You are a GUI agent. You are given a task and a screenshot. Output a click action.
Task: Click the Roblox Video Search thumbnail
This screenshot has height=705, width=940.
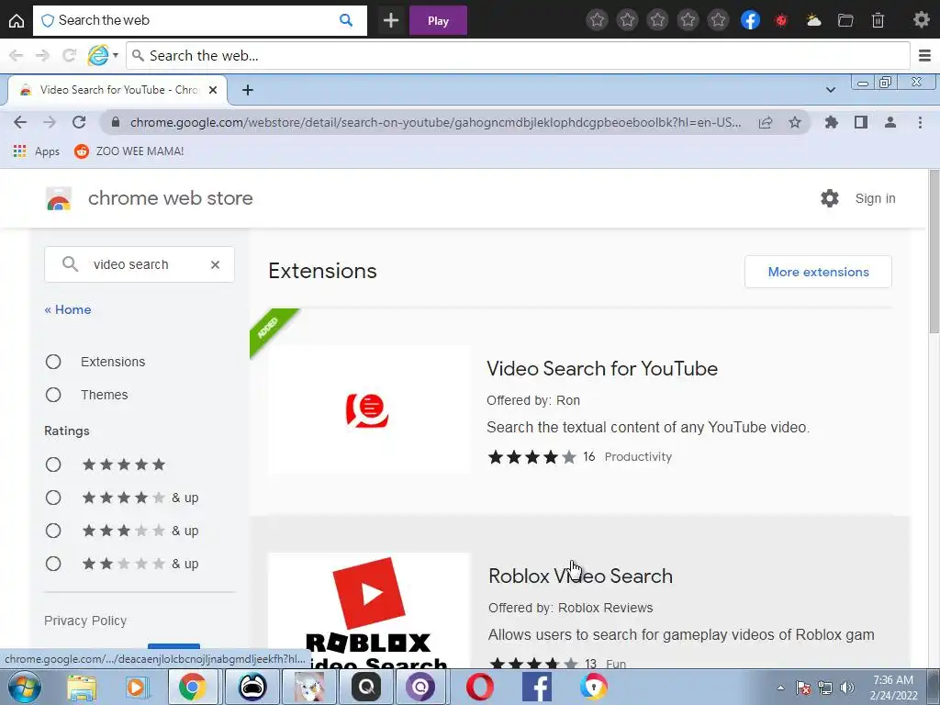click(x=369, y=610)
